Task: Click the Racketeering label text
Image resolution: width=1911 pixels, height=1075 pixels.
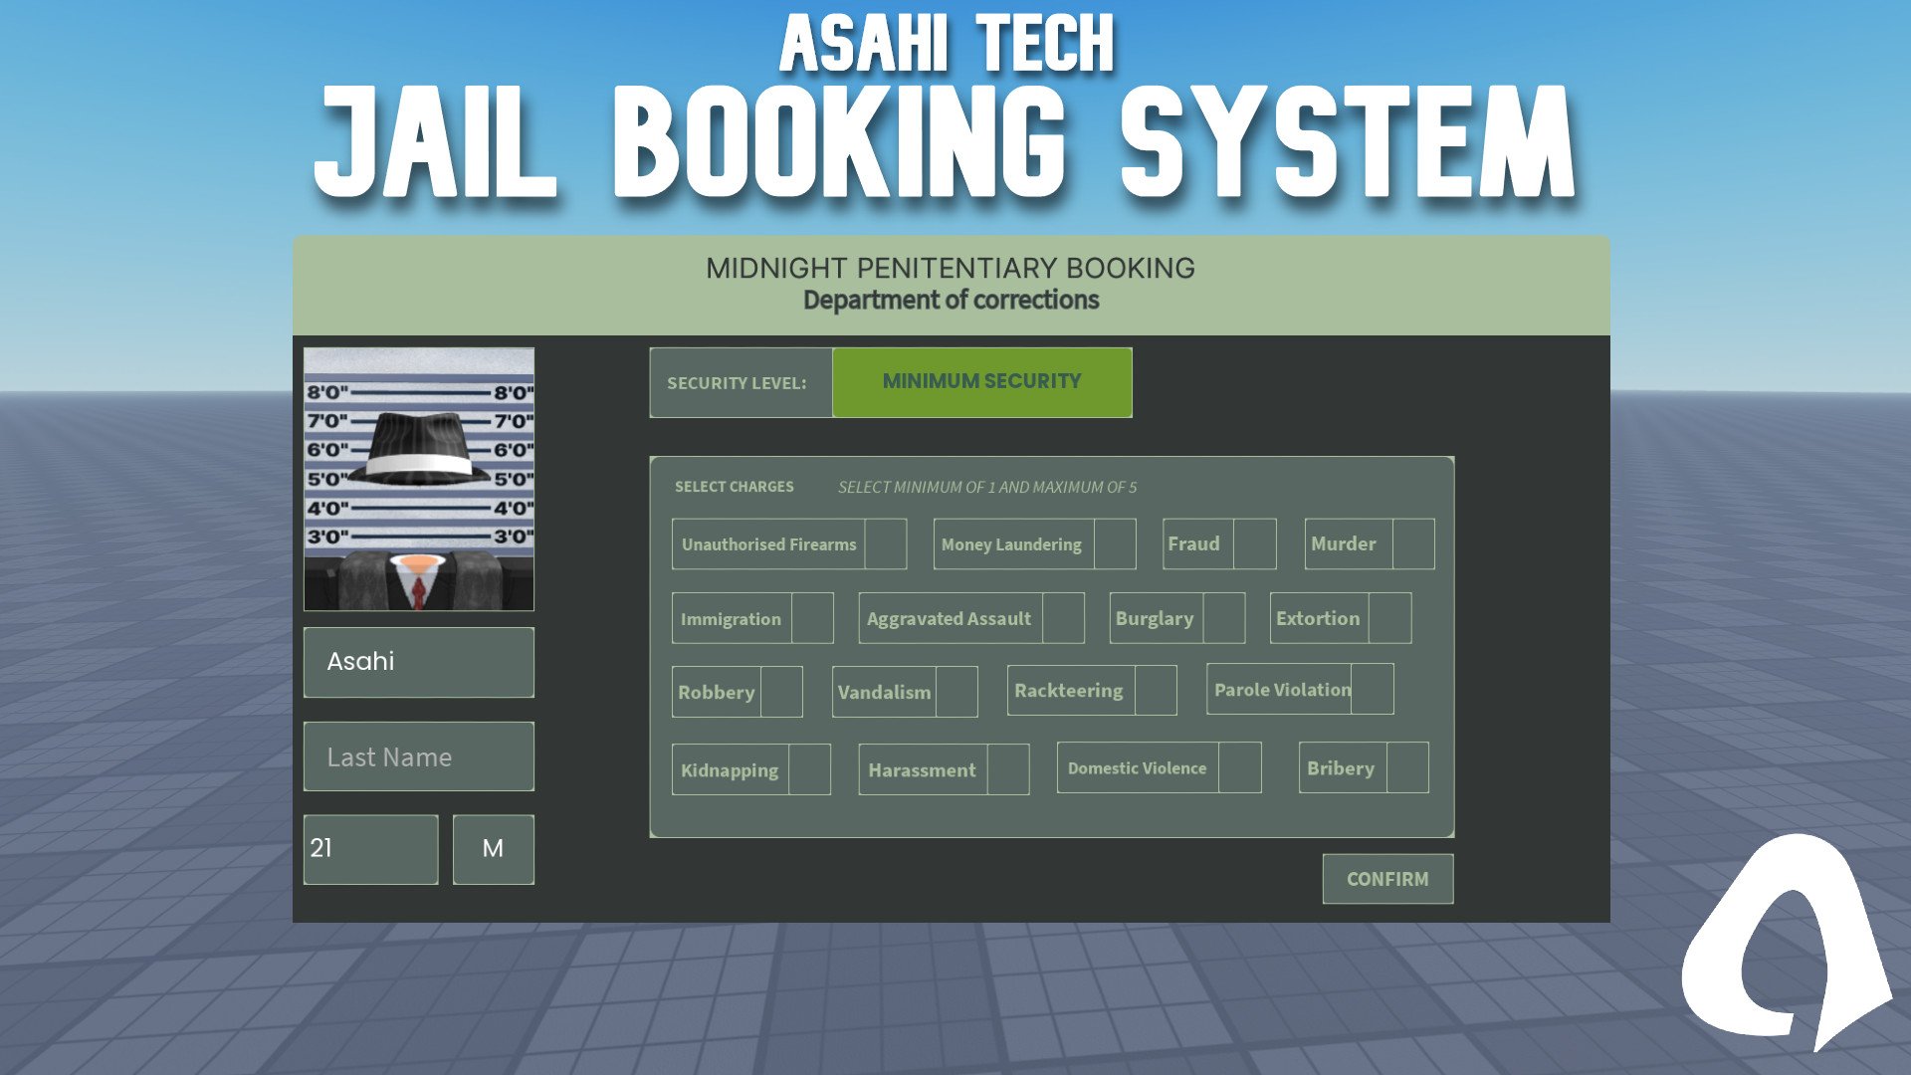Action: [1068, 690]
